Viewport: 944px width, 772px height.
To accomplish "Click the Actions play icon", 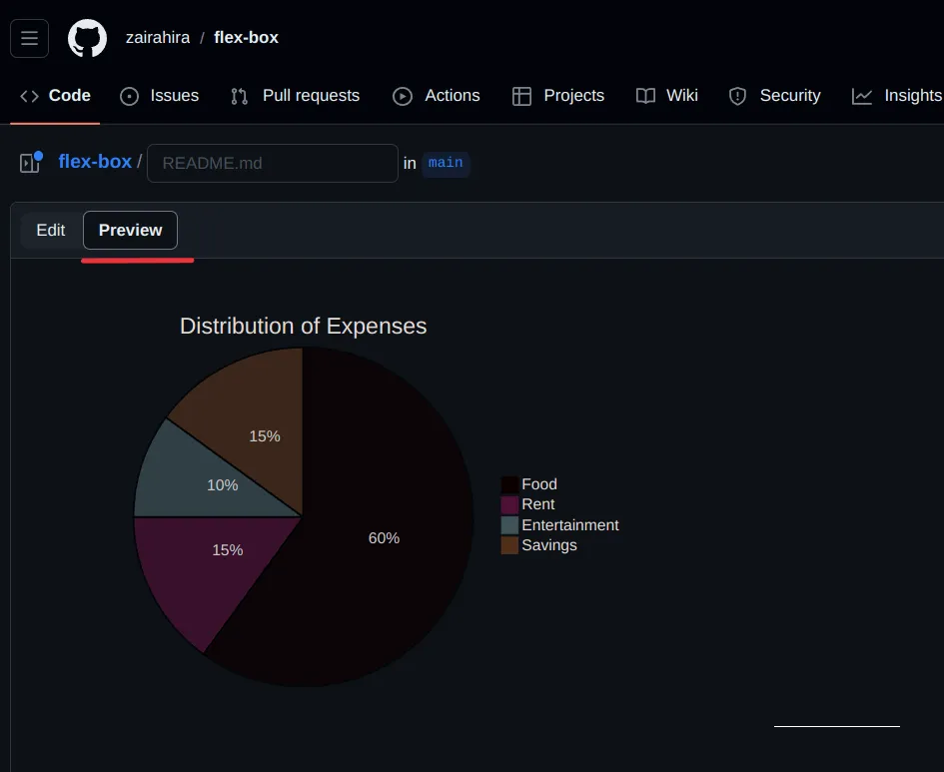I will click(403, 96).
